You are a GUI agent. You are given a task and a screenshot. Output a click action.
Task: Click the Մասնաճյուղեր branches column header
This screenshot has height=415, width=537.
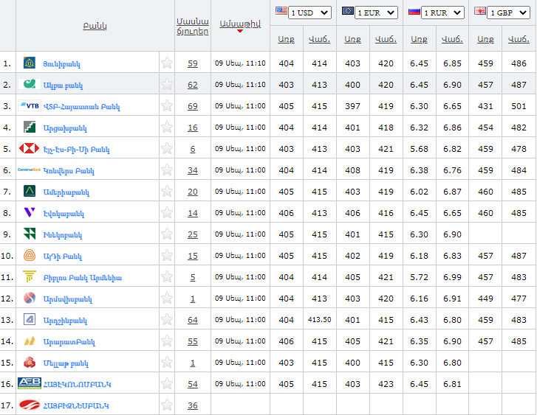[x=193, y=26]
